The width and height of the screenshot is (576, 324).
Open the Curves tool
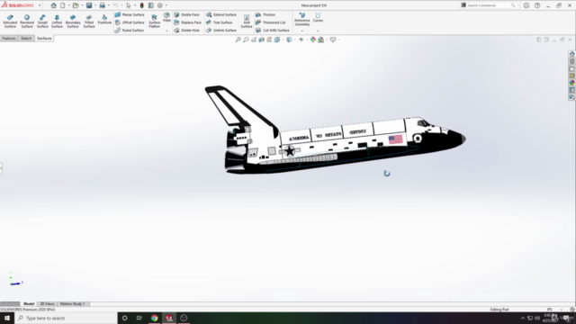[318, 17]
